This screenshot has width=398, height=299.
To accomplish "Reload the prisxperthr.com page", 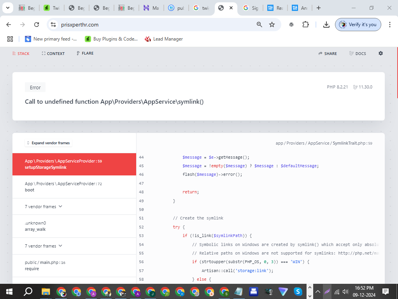I will pyautogui.click(x=37, y=25).
